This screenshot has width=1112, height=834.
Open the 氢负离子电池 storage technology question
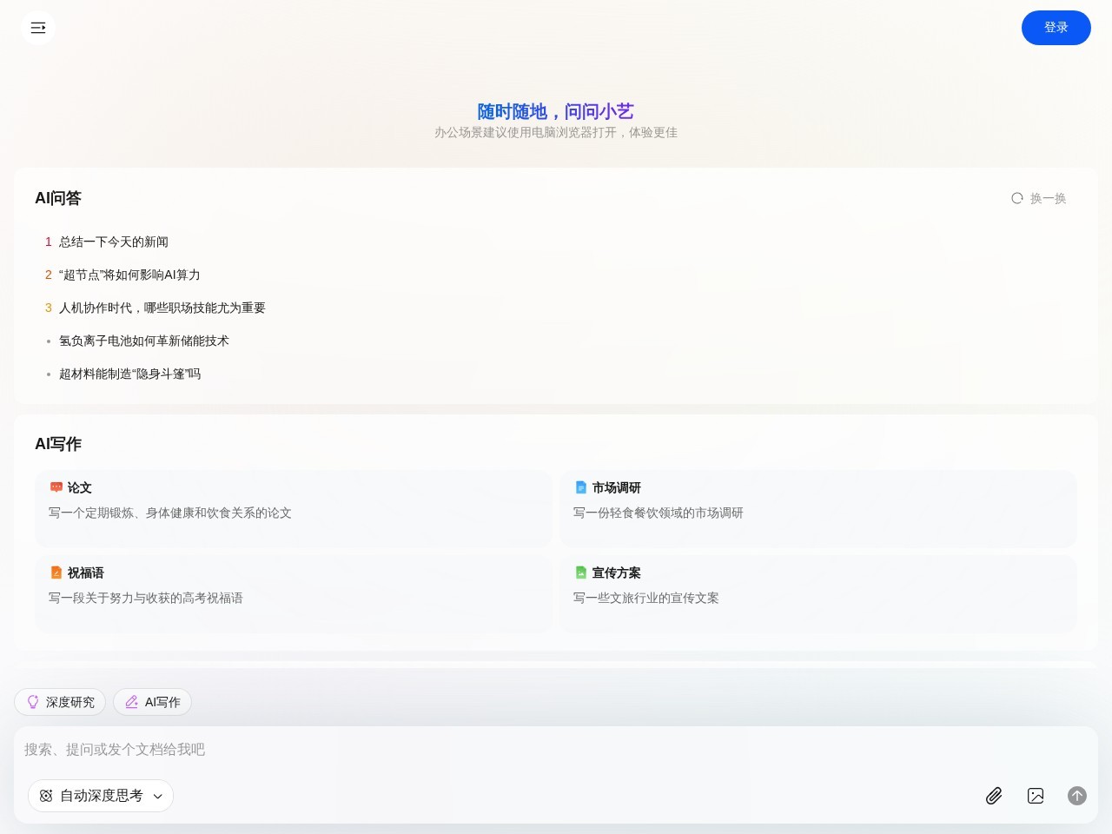click(x=143, y=341)
